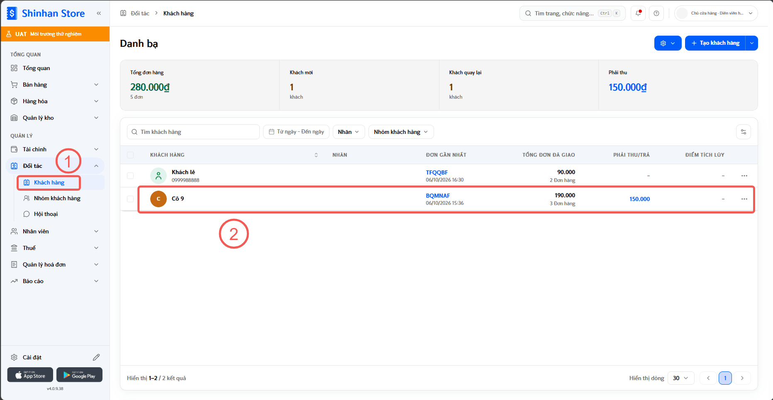Click the 150.000 receivable amount for Cô 9
Viewport: 773px width, 400px height.
point(639,199)
